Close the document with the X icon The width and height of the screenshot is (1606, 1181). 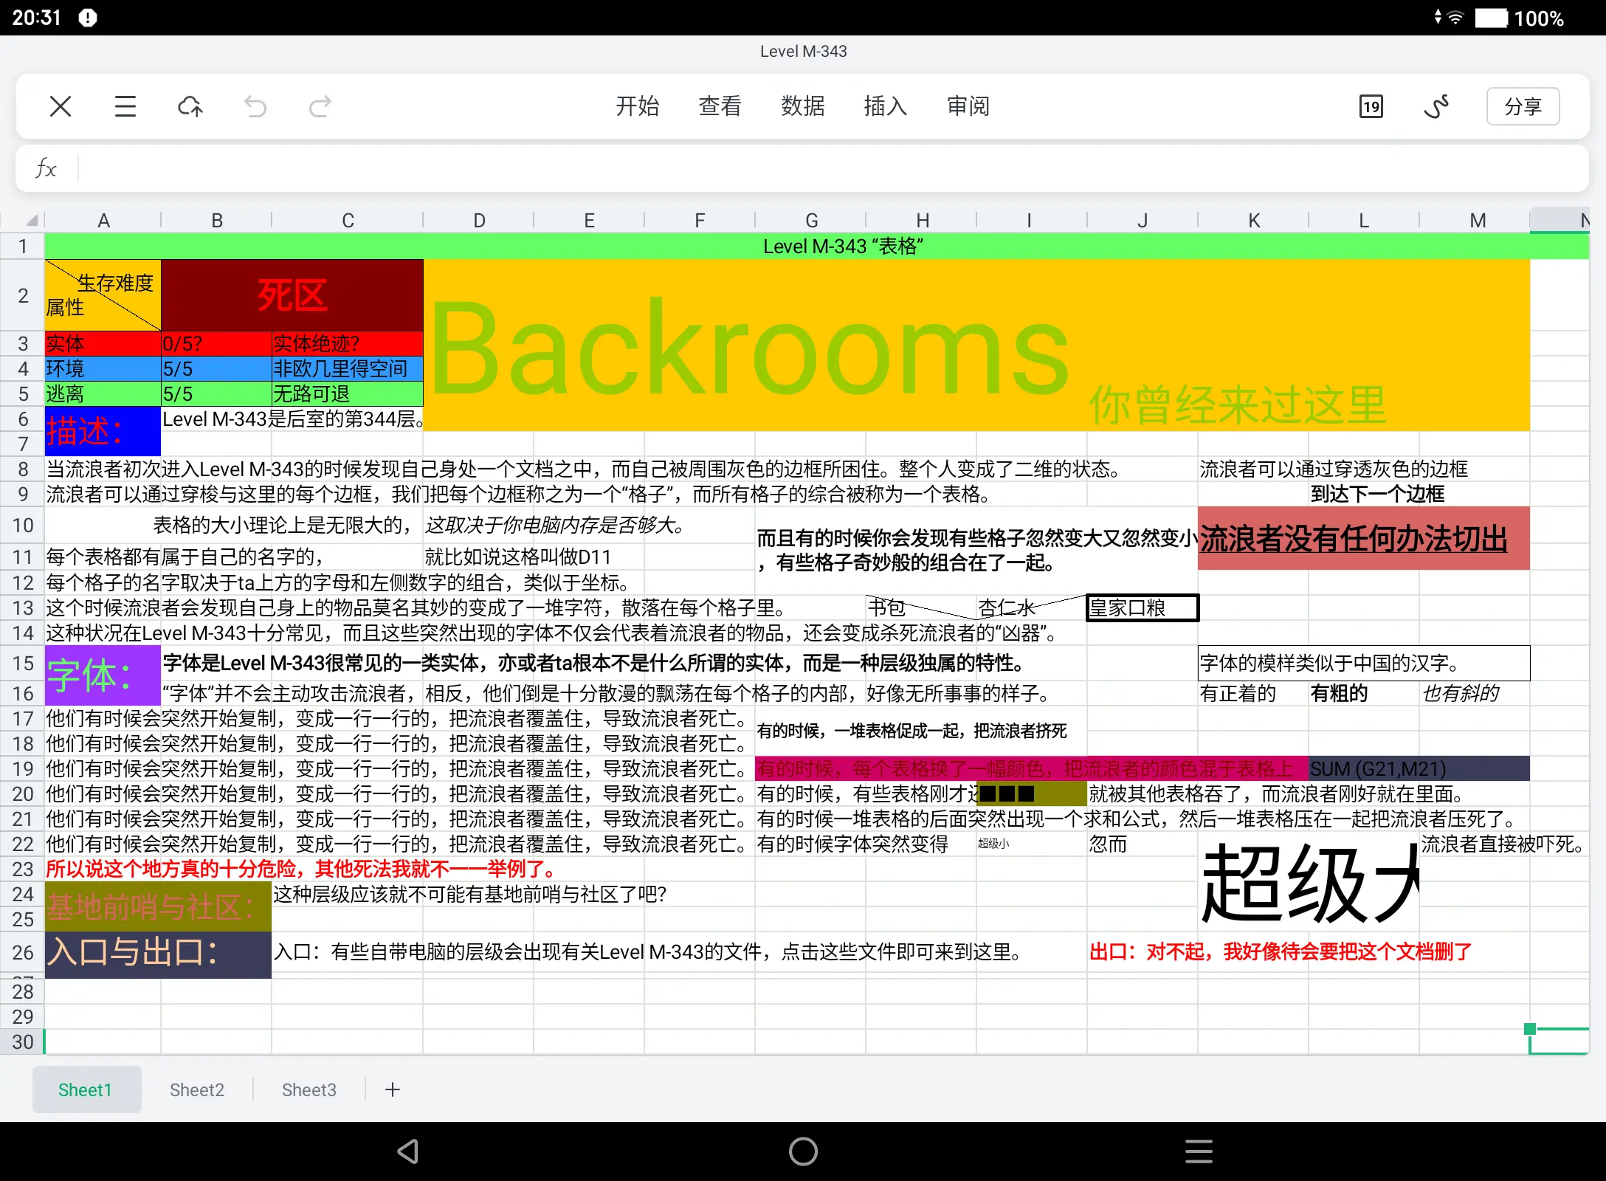(61, 106)
